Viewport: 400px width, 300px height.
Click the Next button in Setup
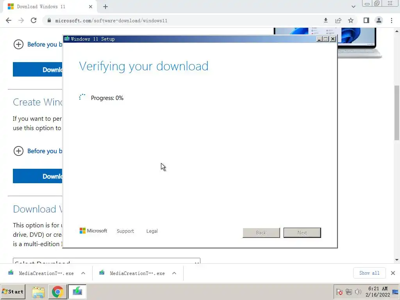[x=302, y=233]
